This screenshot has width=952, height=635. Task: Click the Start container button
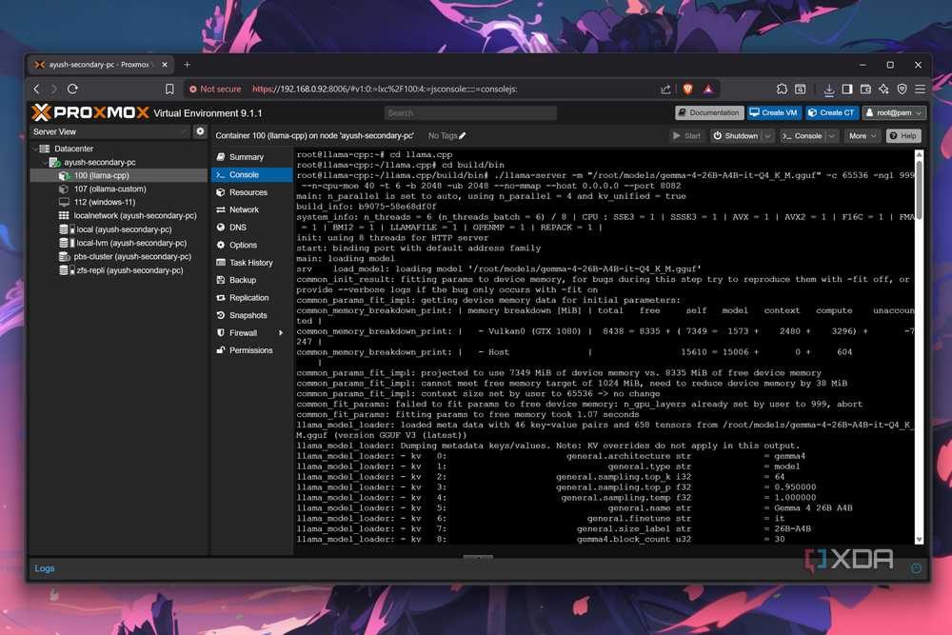(686, 136)
